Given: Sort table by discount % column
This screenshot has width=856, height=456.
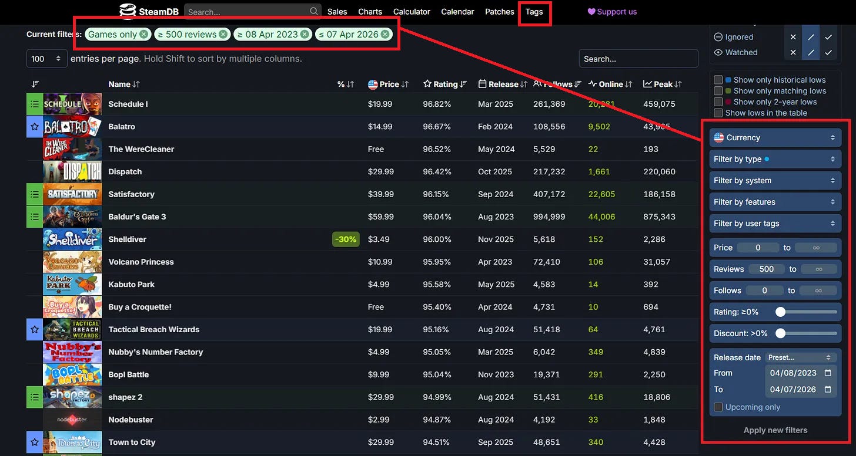Looking at the screenshot, I should click(346, 85).
